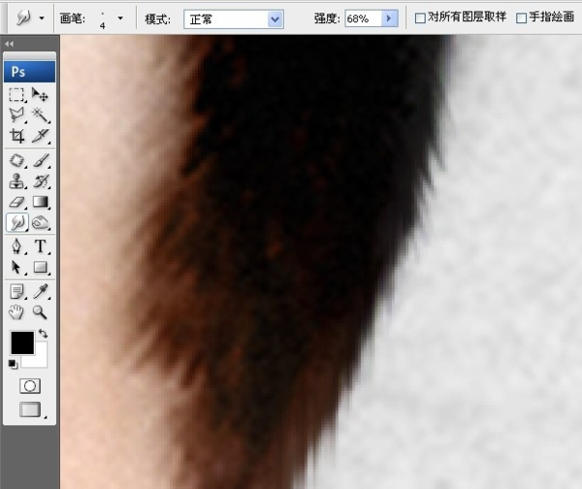Image resolution: width=582 pixels, height=489 pixels.
Task: Select the Zoom tool
Action: coord(40,312)
